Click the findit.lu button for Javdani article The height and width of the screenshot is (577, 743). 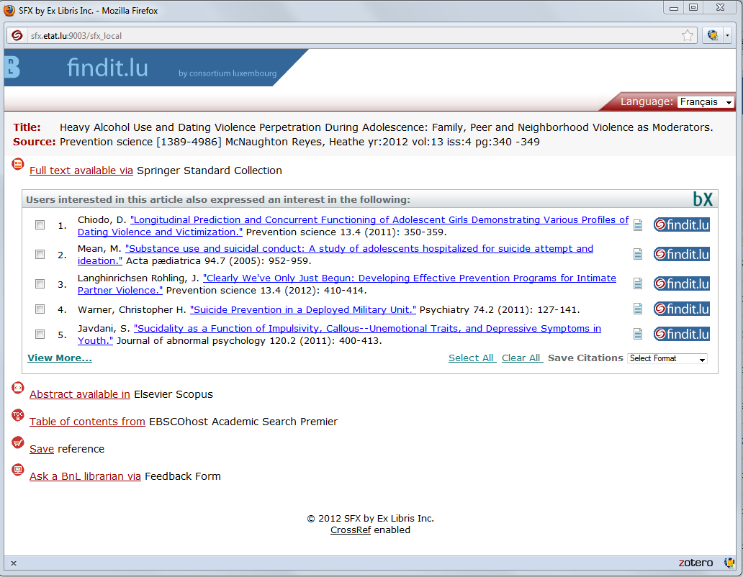681,334
